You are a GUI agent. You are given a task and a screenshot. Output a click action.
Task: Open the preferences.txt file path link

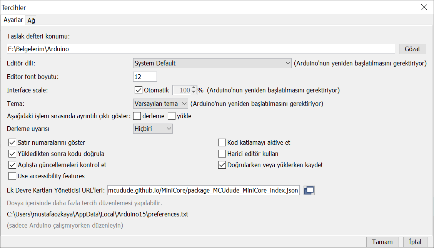point(97,214)
